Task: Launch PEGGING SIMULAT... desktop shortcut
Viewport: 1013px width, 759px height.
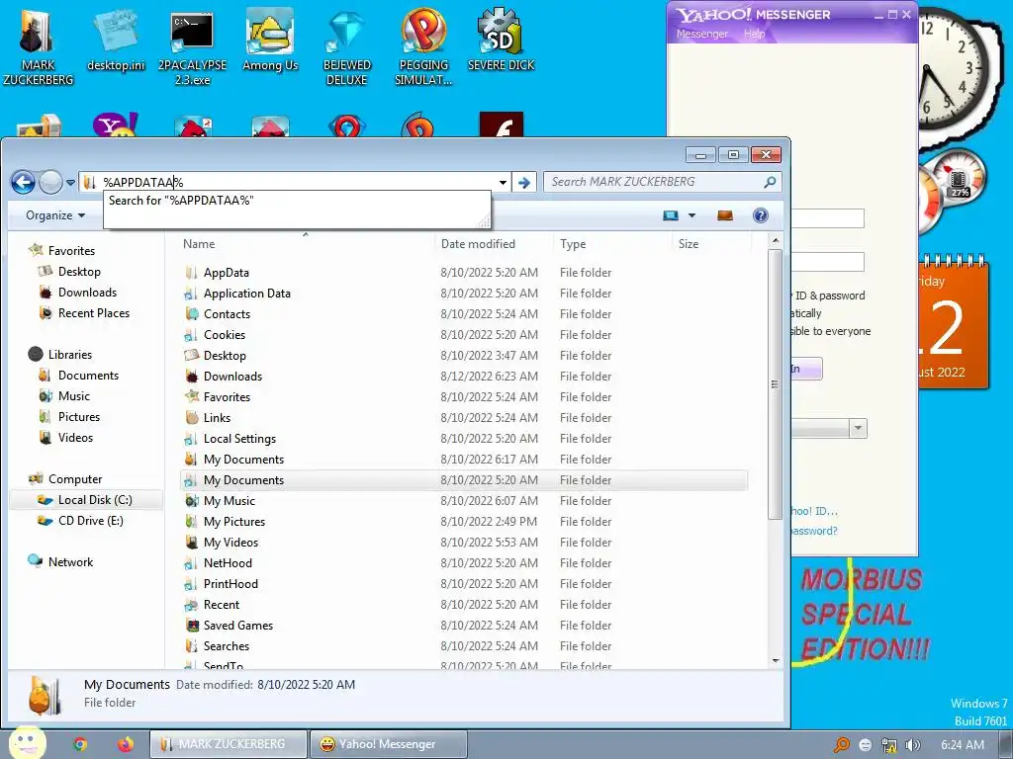Action: [x=423, y=46]
